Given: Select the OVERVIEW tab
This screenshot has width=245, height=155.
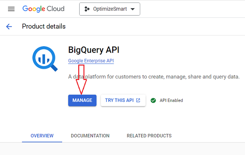Looking at the screenshot, I should [42, 136].
